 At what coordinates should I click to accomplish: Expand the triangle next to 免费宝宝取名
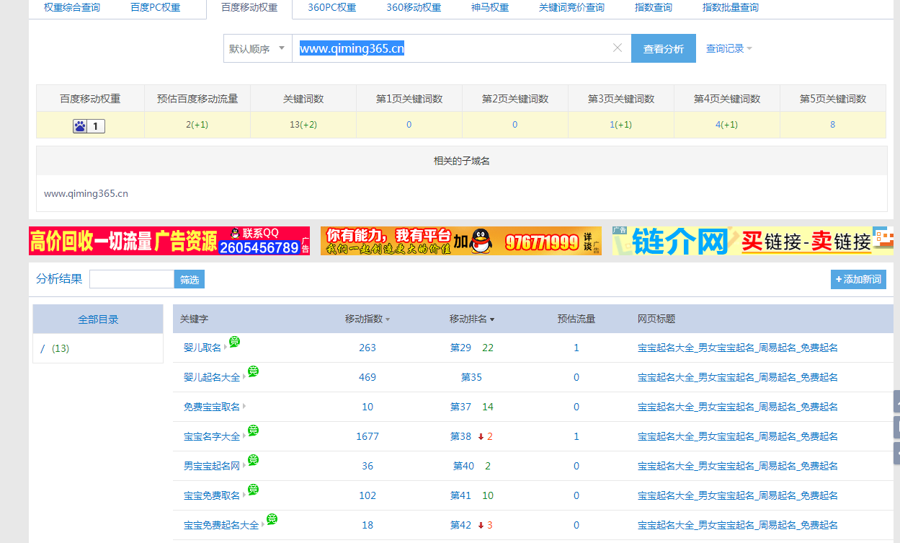(244, 407)
